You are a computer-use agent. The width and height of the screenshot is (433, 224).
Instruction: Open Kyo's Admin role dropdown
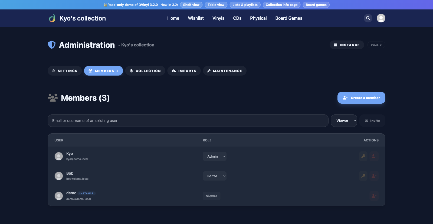click(x=215, y=156)
